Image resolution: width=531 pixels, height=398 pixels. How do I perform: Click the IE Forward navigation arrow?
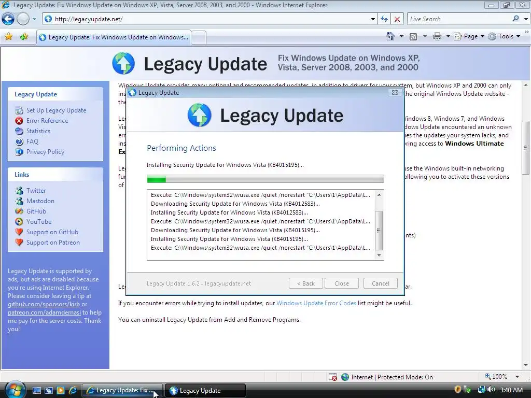[23, 19]
